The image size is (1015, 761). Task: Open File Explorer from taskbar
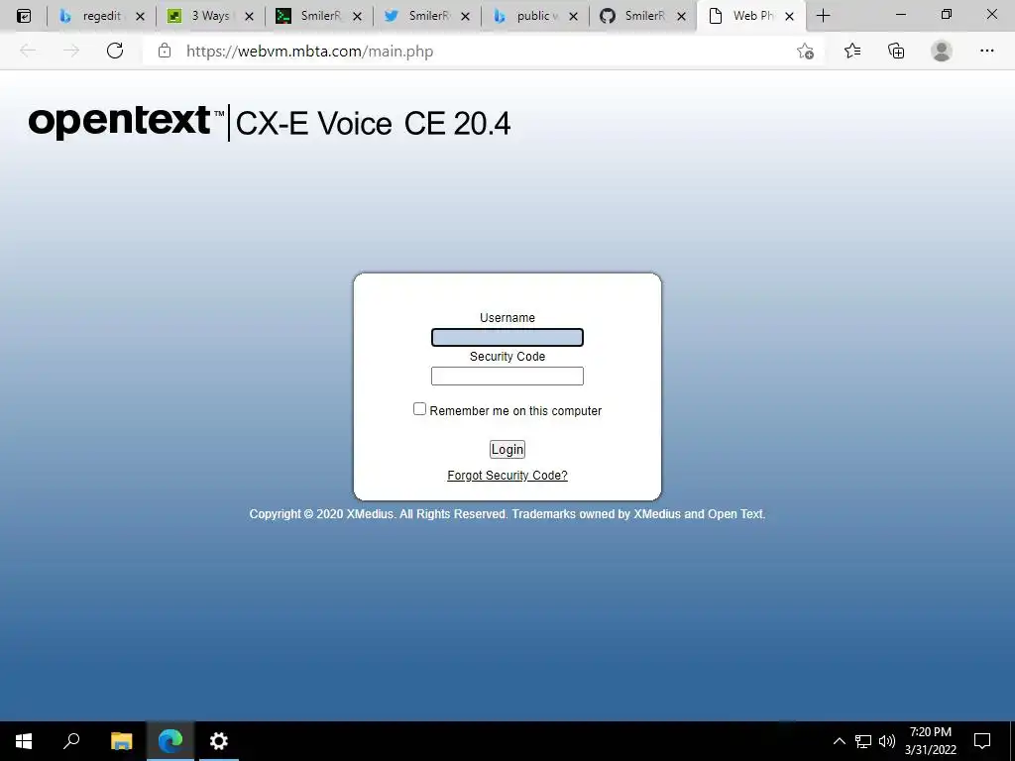121,741
